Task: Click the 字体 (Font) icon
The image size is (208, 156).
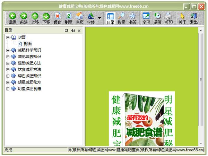Action: click(91, 18)
